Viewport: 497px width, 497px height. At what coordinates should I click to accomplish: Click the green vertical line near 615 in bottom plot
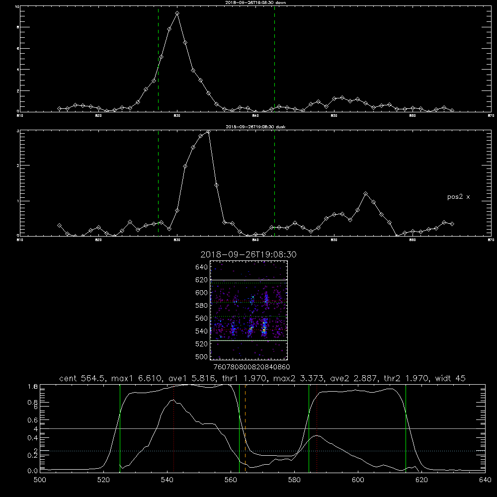(x=406, y=428)
